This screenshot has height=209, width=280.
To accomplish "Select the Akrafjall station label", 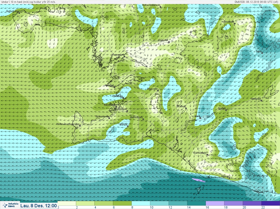I will [109, 85].
